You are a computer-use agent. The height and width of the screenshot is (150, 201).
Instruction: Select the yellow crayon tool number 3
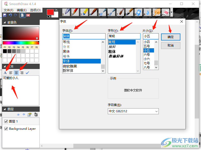point(84,12)
